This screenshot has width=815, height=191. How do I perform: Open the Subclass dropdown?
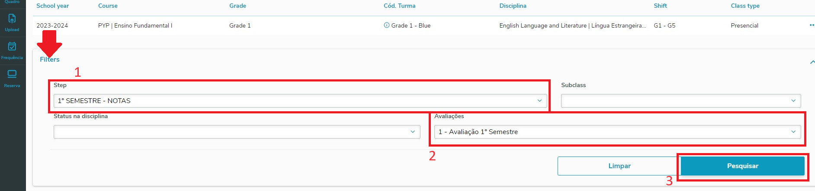[681, 101]
